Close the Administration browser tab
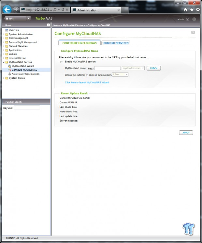The height and width of the screenshot is (243, 202). [119, 10]
